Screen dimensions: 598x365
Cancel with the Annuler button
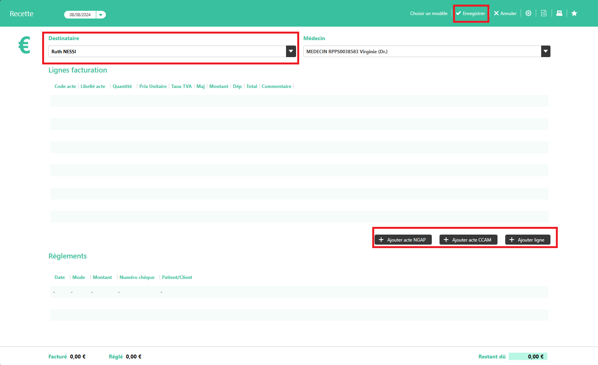click(x=505, y=14)
